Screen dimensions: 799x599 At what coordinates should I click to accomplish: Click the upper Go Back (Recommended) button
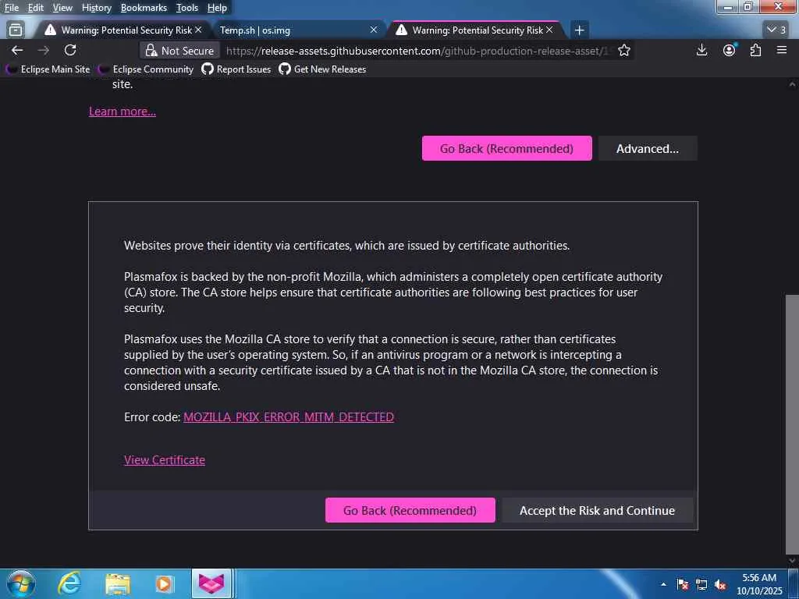click(x=506, y=148)
